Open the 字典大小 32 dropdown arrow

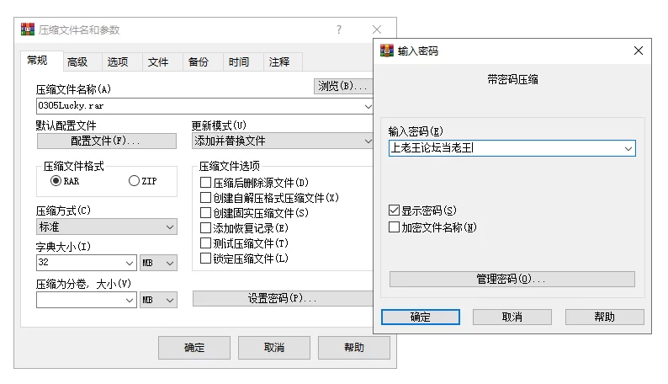point(130,263)
